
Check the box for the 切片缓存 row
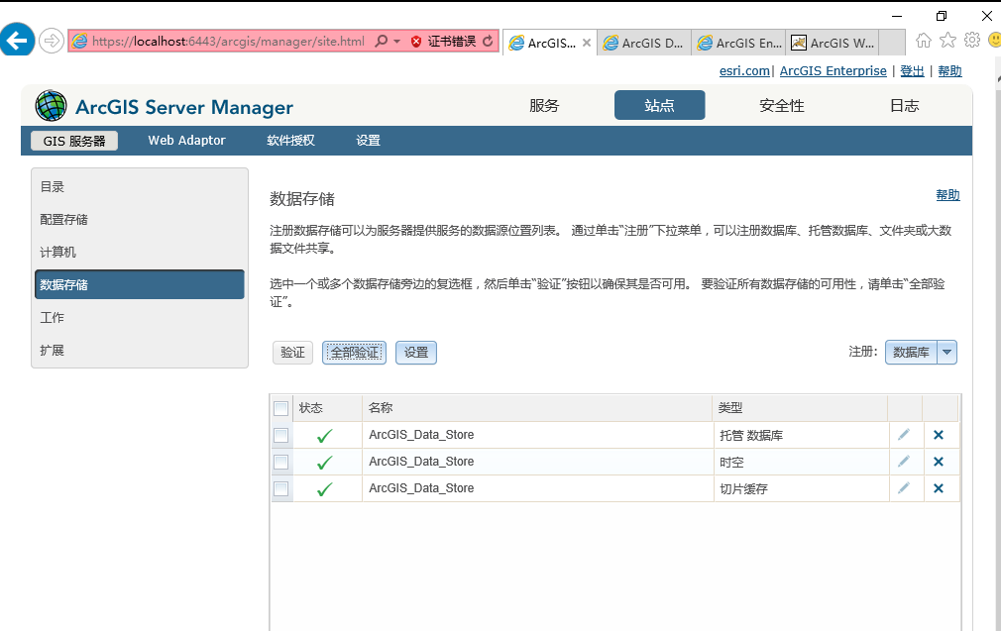click(x=280, y=488)
